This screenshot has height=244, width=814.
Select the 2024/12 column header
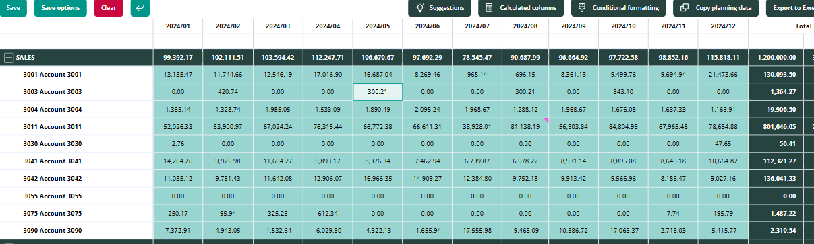click(x=723, y=26)
